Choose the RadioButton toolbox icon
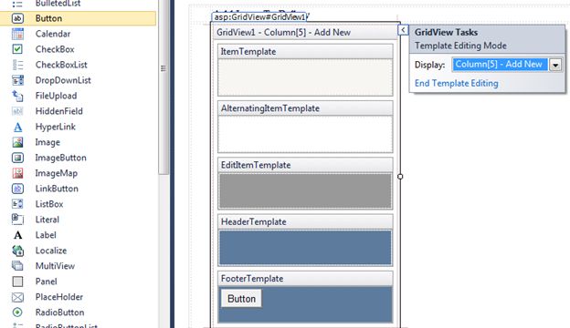Viewport: 570px width, 328px height. 17,313
